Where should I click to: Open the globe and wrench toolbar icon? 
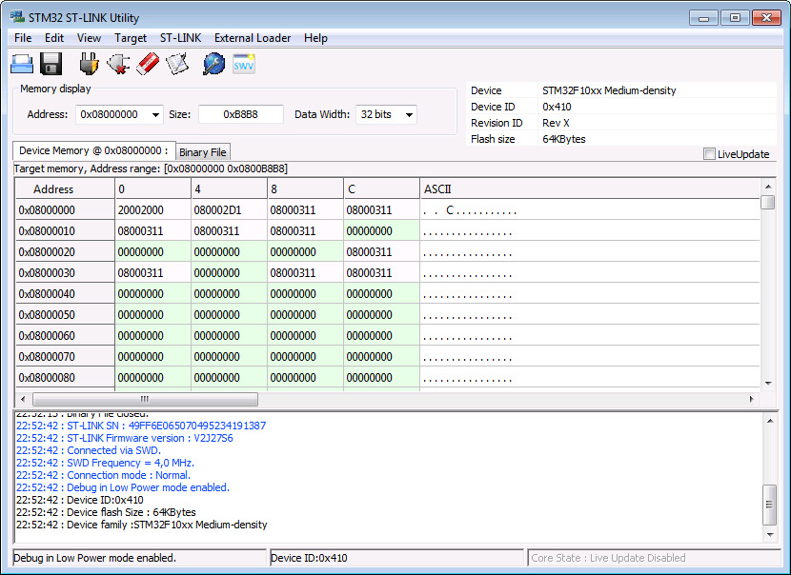coord(213,64)
